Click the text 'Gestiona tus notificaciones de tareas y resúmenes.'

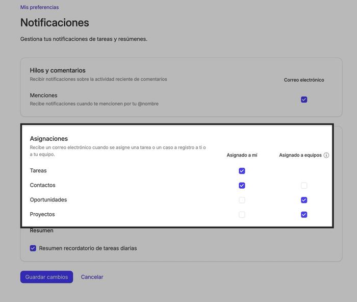84,39
